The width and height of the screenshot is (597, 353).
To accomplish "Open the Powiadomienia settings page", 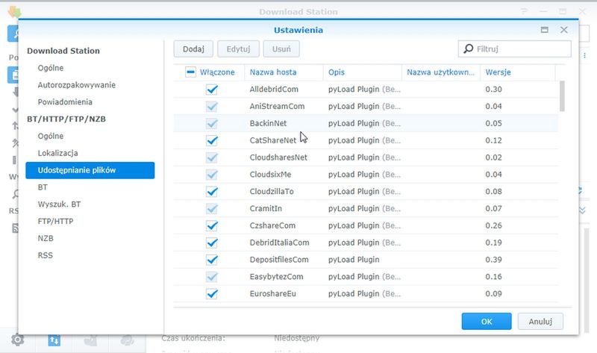I will click(x=65, y=102).
